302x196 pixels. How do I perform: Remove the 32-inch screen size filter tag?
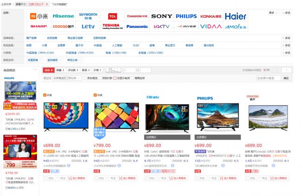coord(47,4)
